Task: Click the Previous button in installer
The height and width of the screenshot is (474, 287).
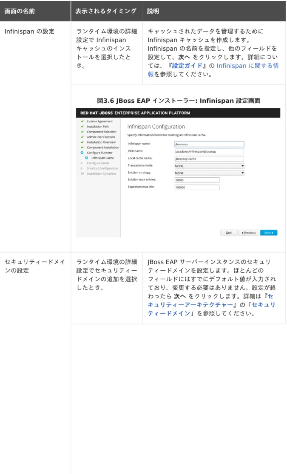Action: (x=249, y=233)
